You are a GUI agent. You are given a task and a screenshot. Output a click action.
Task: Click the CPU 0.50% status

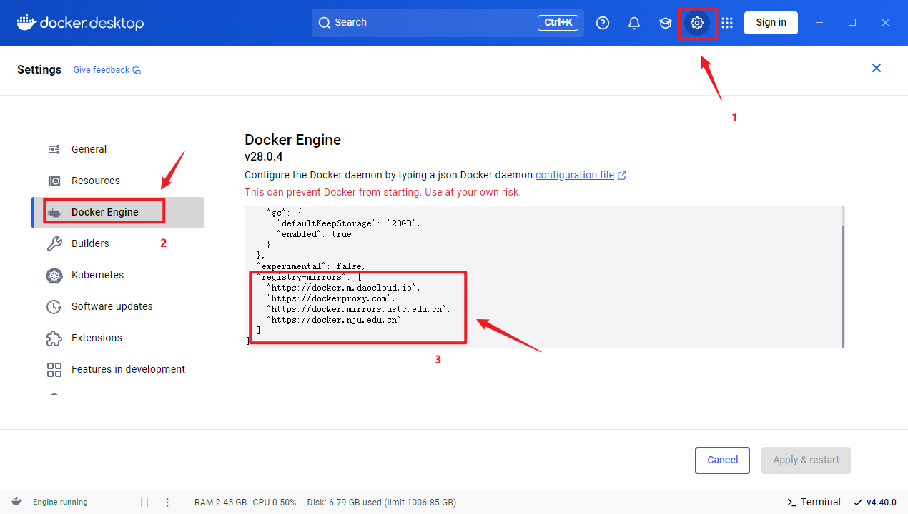tap(275, 503)
